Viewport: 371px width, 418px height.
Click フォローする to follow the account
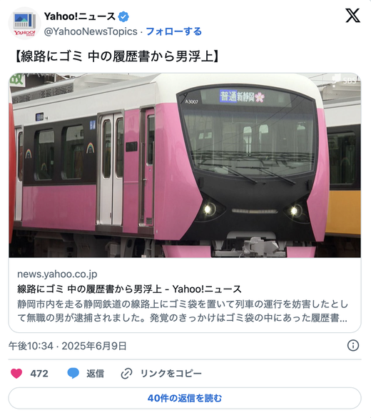[x=174, y=31]
